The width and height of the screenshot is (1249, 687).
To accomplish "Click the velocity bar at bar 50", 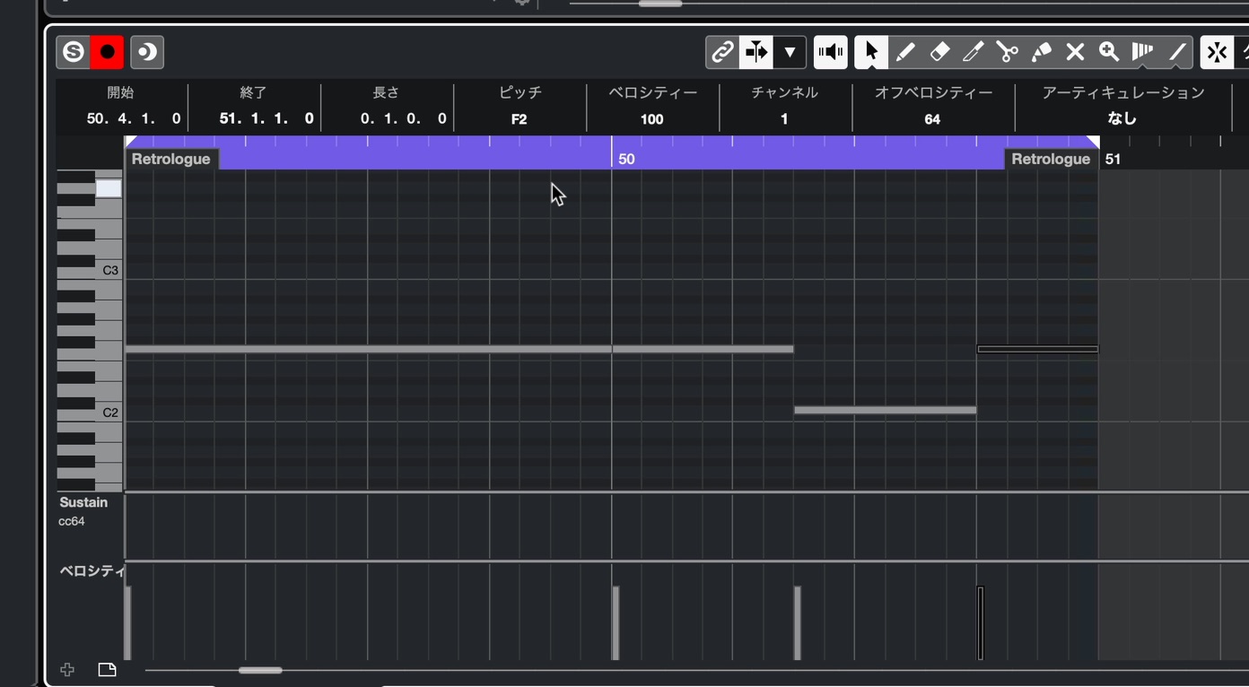I will click(x=616, y=623).
